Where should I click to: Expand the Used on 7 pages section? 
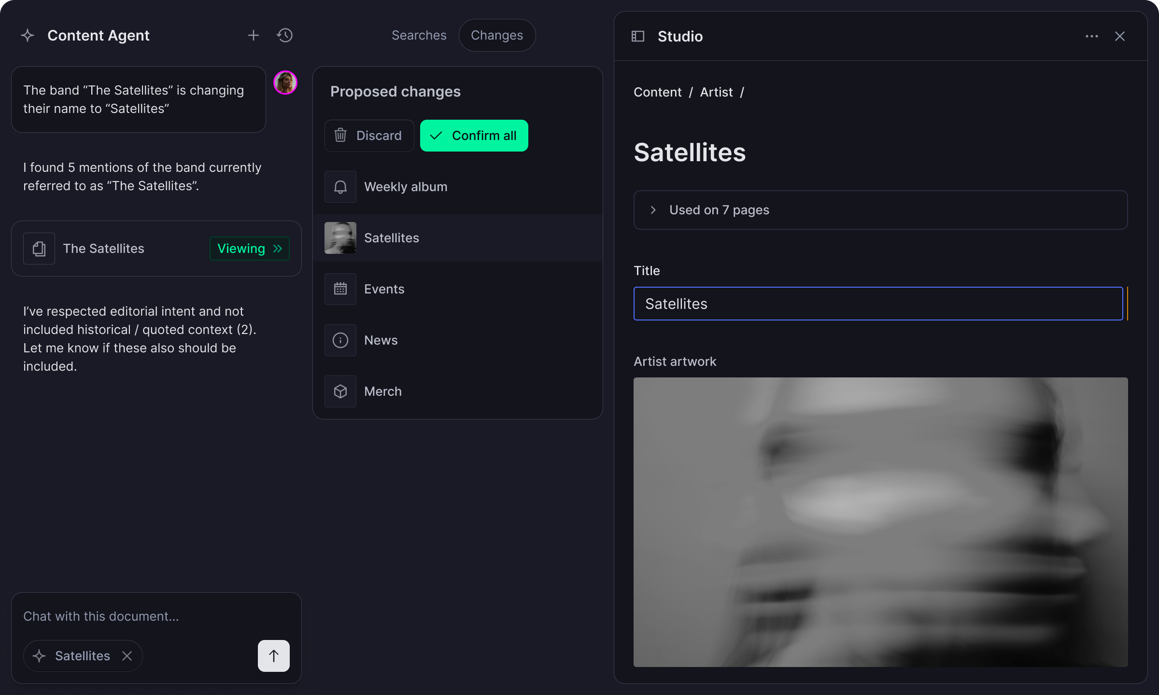(x=719, y=210)
